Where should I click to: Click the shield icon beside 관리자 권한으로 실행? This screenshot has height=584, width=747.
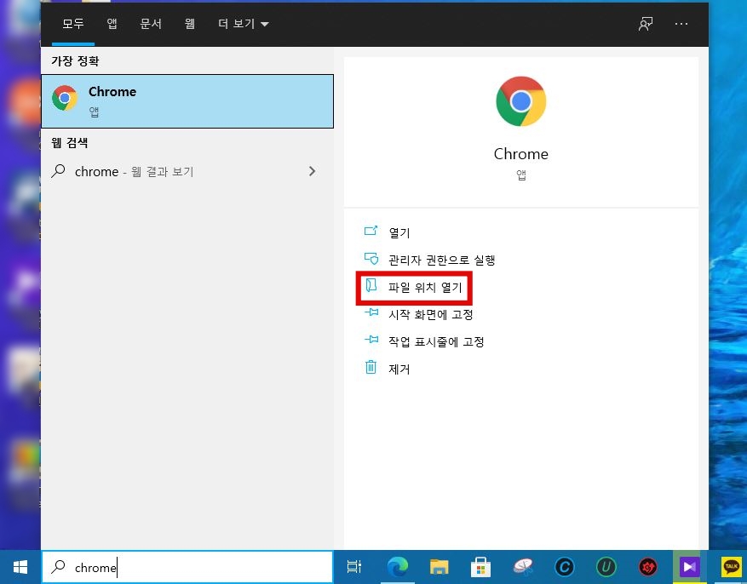371,259
